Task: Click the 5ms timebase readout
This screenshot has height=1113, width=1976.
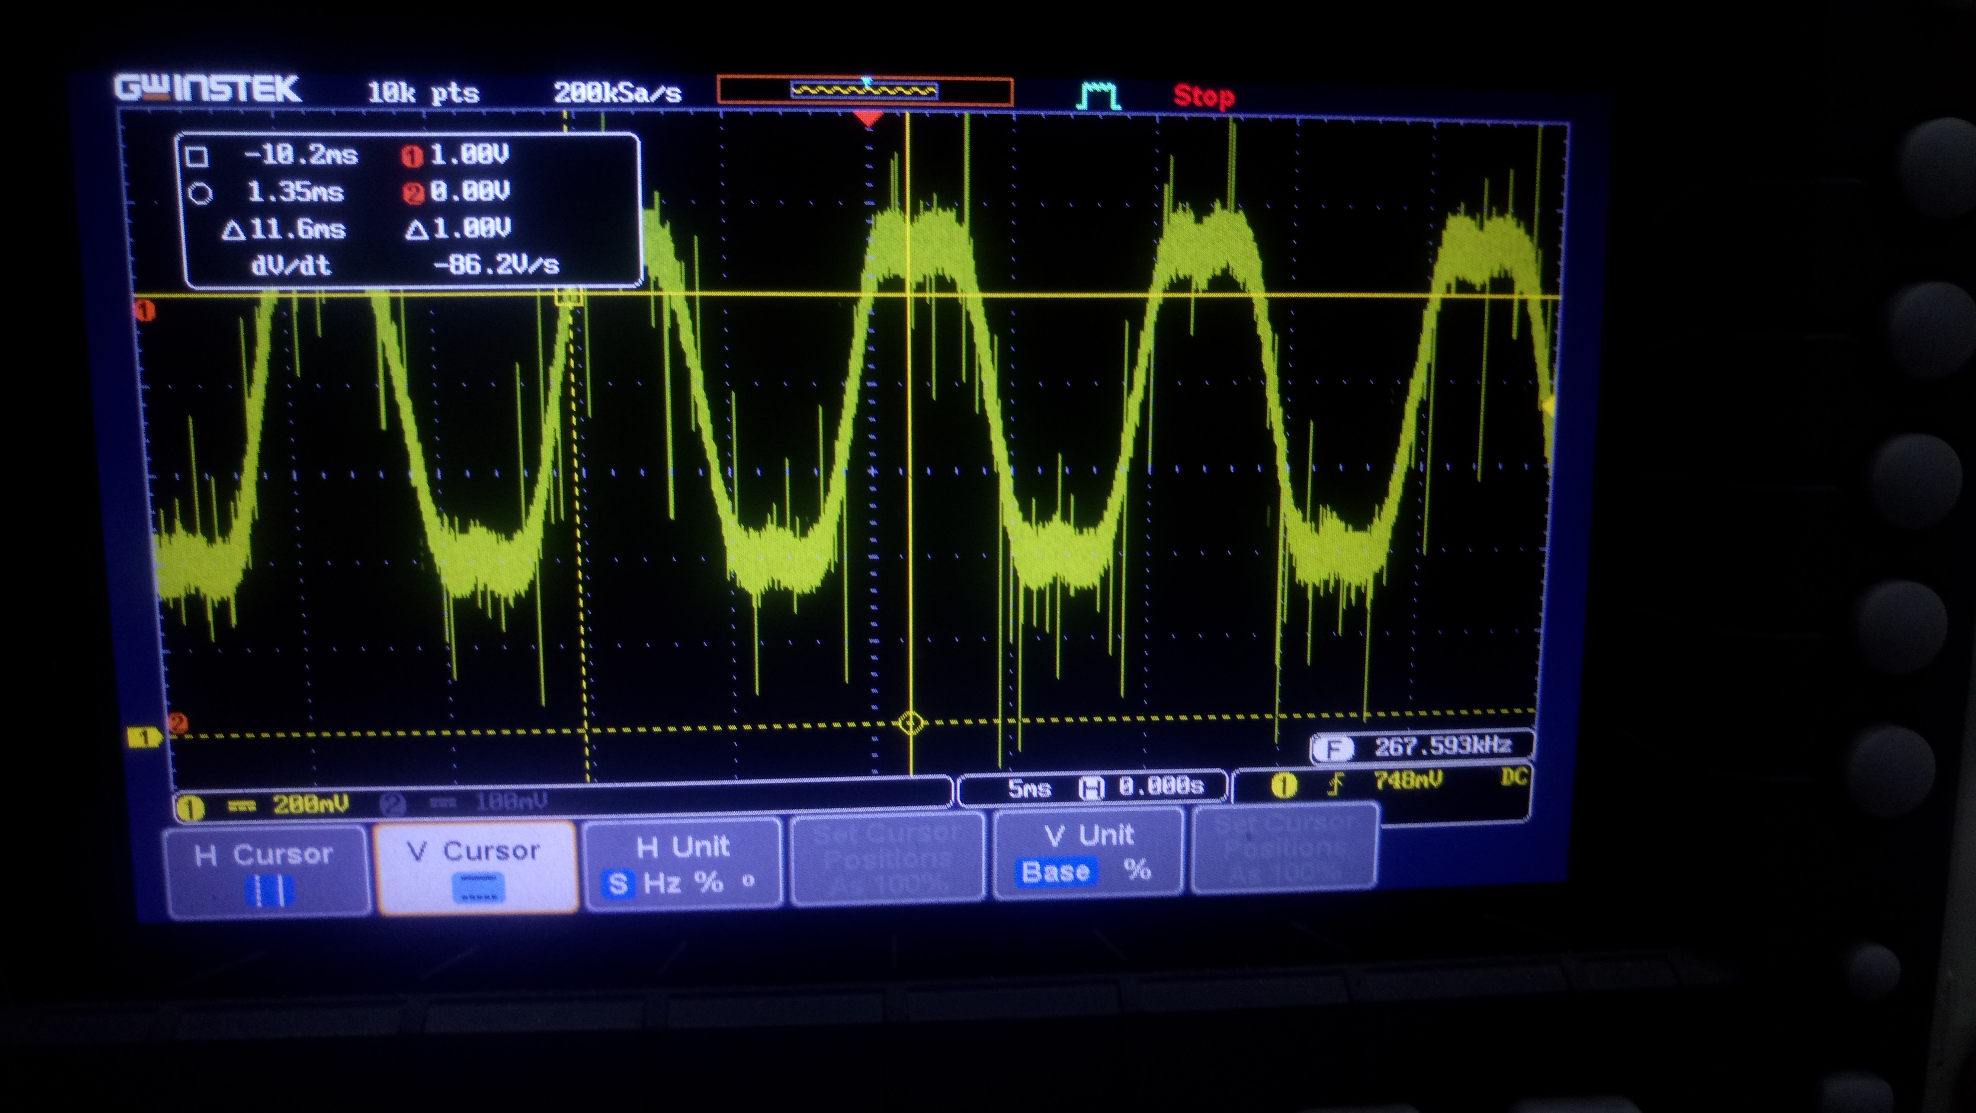Action: [x=1029, y=789]
